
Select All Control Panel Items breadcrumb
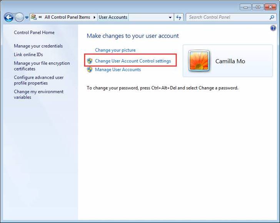pos(67,17)
